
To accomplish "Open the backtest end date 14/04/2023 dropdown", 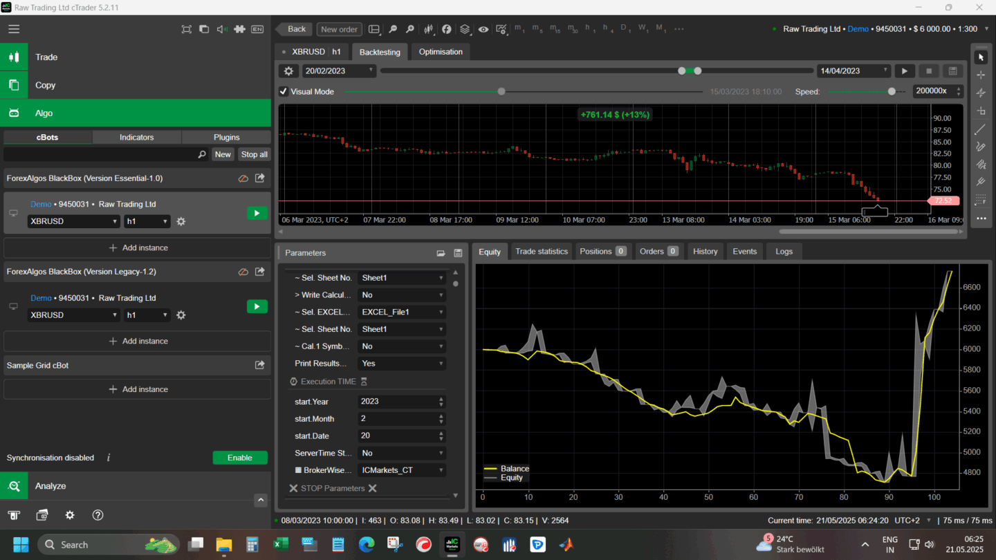I will (x=854, y=71).
